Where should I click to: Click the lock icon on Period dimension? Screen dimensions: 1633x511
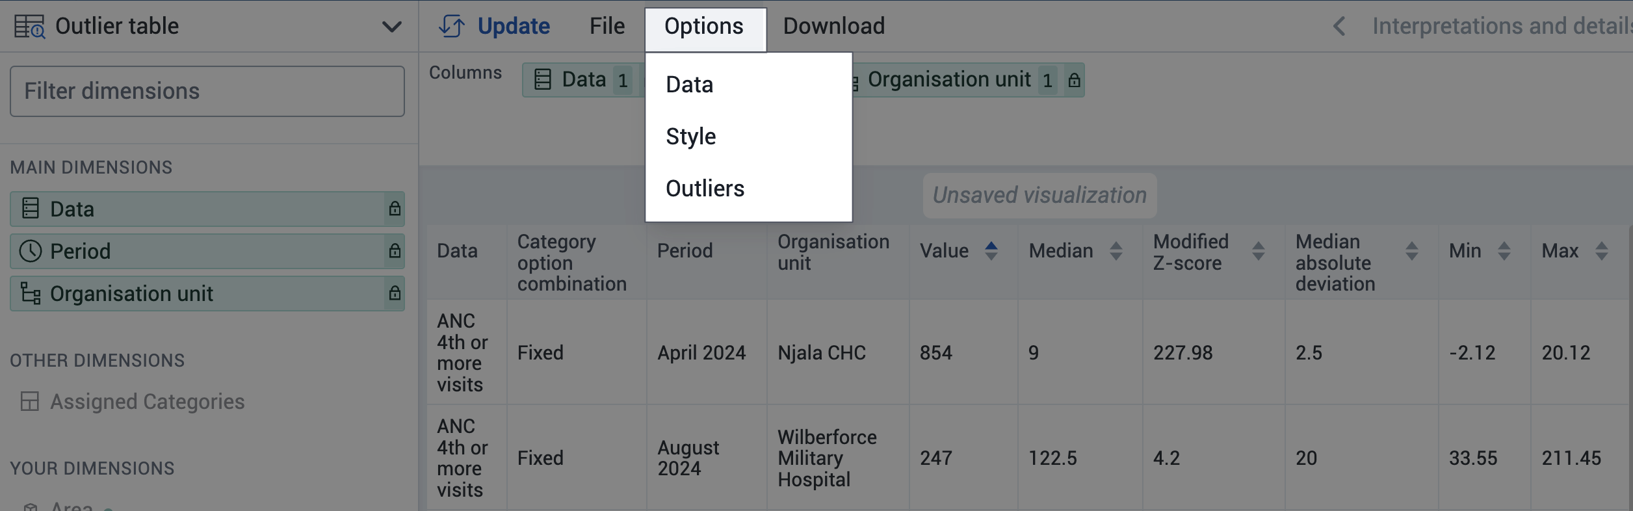click(395, 251)
